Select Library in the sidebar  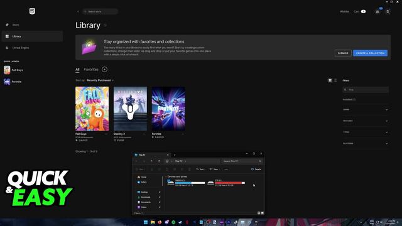[x=32, y=36]
